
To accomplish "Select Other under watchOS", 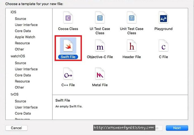I will coord(19,87).
